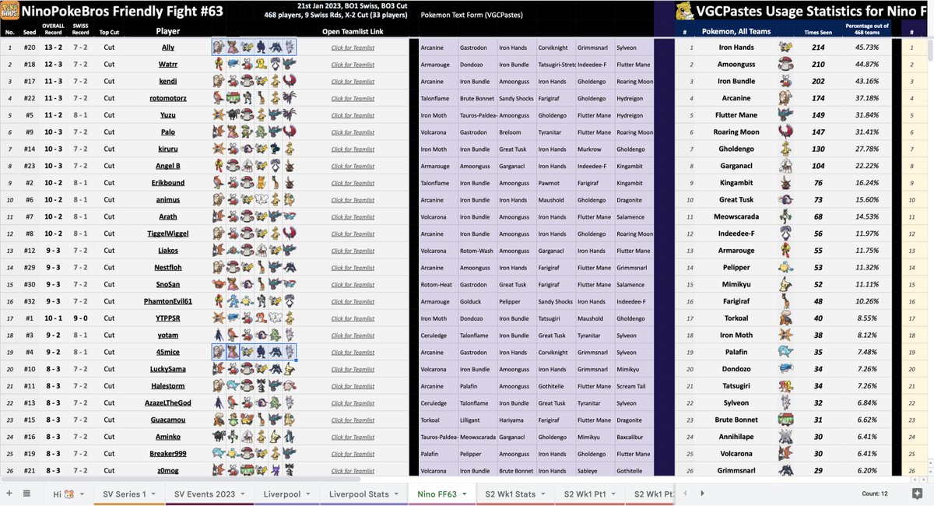Click the Tauros-Paldea cell in Yuzu's row
The height and width of the screenshot is (506, 934).
pyautogui.click(x=477, y=115)
